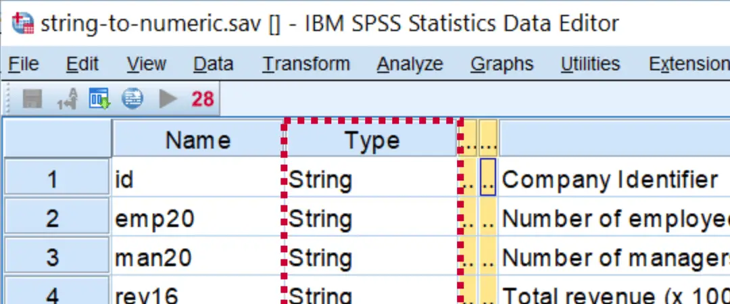This screenshot has height=304, width=730.
Task: Click the blue globe toolbar icon
Action: click(x=132, y=99)
